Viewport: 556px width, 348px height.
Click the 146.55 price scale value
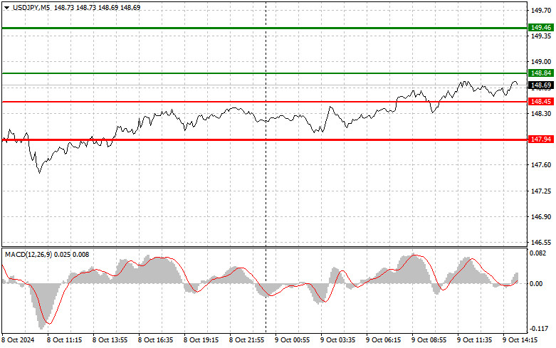(541, 243)
